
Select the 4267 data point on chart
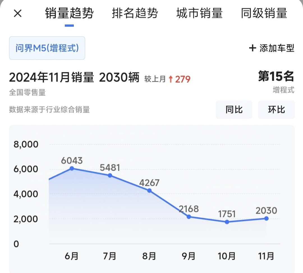(x=149, y=191)
